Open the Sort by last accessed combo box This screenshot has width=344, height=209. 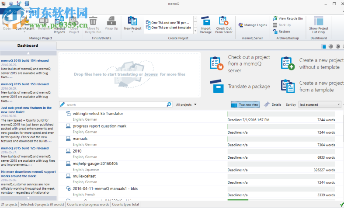320,105
